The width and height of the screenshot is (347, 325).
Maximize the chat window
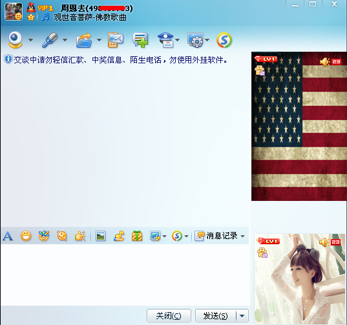point(313,5)
